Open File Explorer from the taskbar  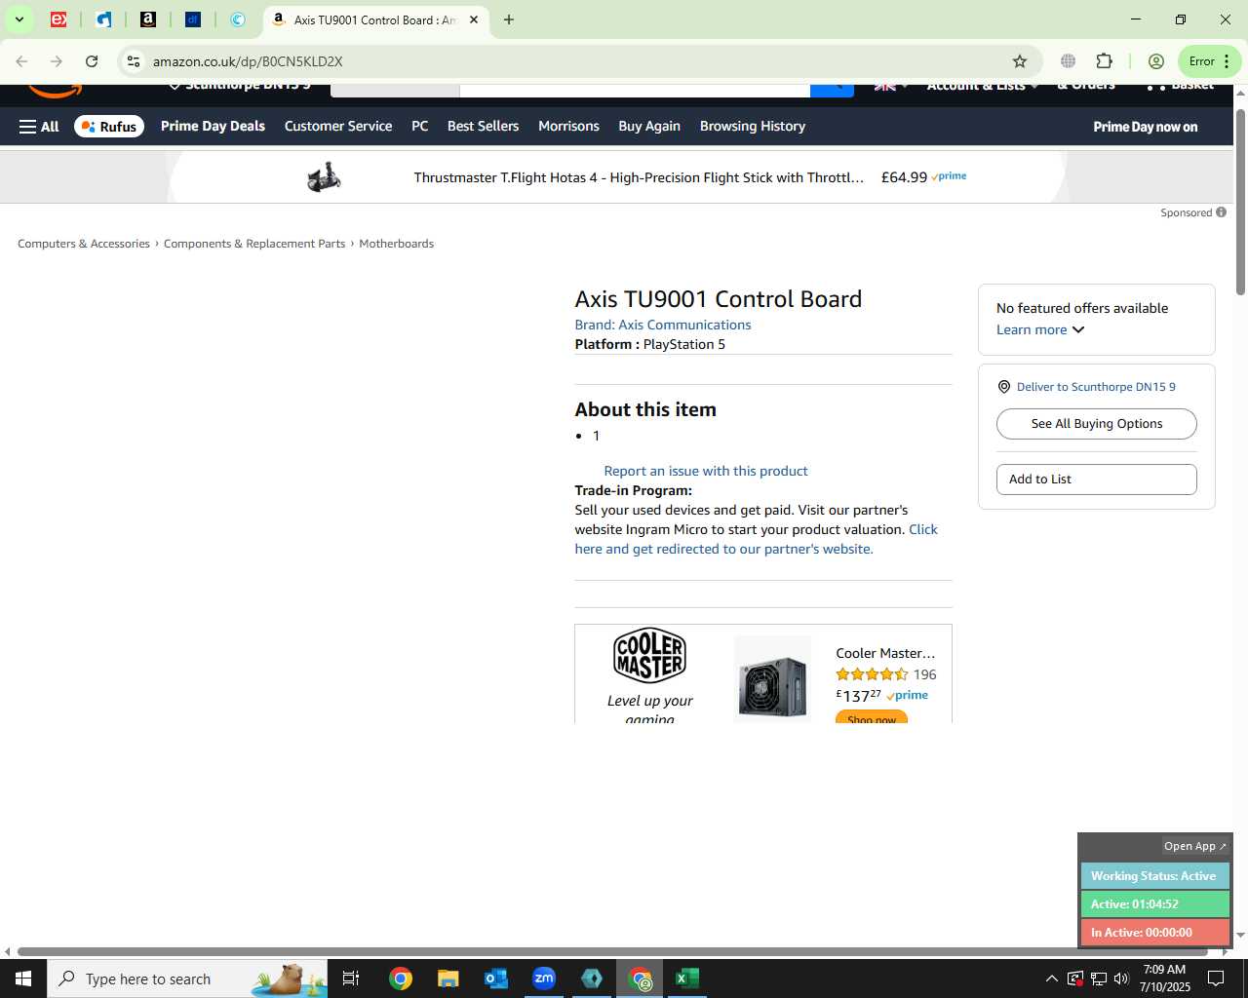[448, 979]
